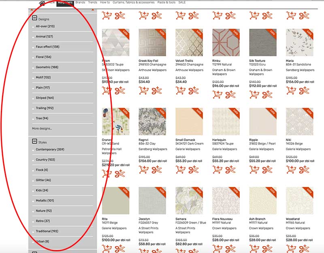Screen dimensions: 324x253
Task: Open the How to menu
Action: tap(105, 2)
